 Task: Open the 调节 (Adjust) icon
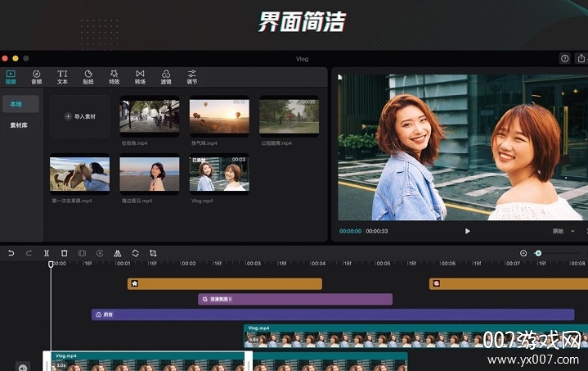tap(191, 77)
